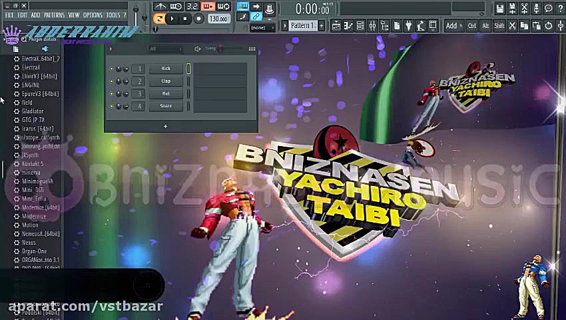Image resolution: width=566 pixels, height=320 pixels.
Task: Save the project with the floppy icon
Action: tap(500, 9)
